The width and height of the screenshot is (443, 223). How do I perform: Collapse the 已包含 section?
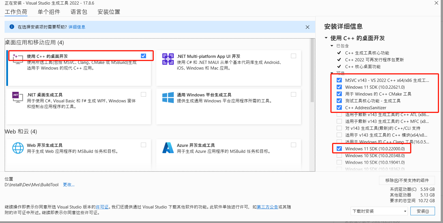point(332,46)
